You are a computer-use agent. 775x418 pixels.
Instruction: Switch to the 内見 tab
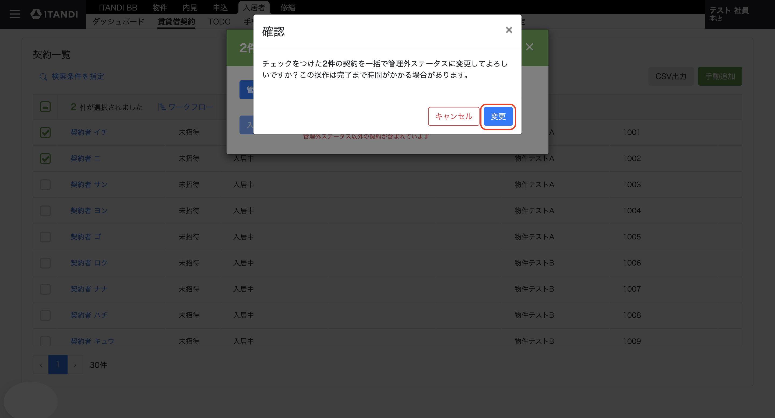tap(190, 8)
